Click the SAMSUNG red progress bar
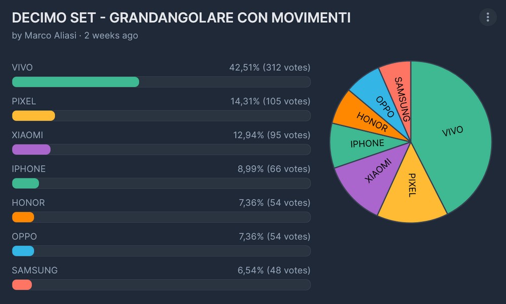The width and height of the screenshot is (506, 304). pyautogui.click(x=22, y=285)
